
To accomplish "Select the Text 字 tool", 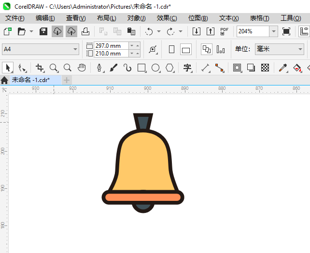I will tap(187, 68).
